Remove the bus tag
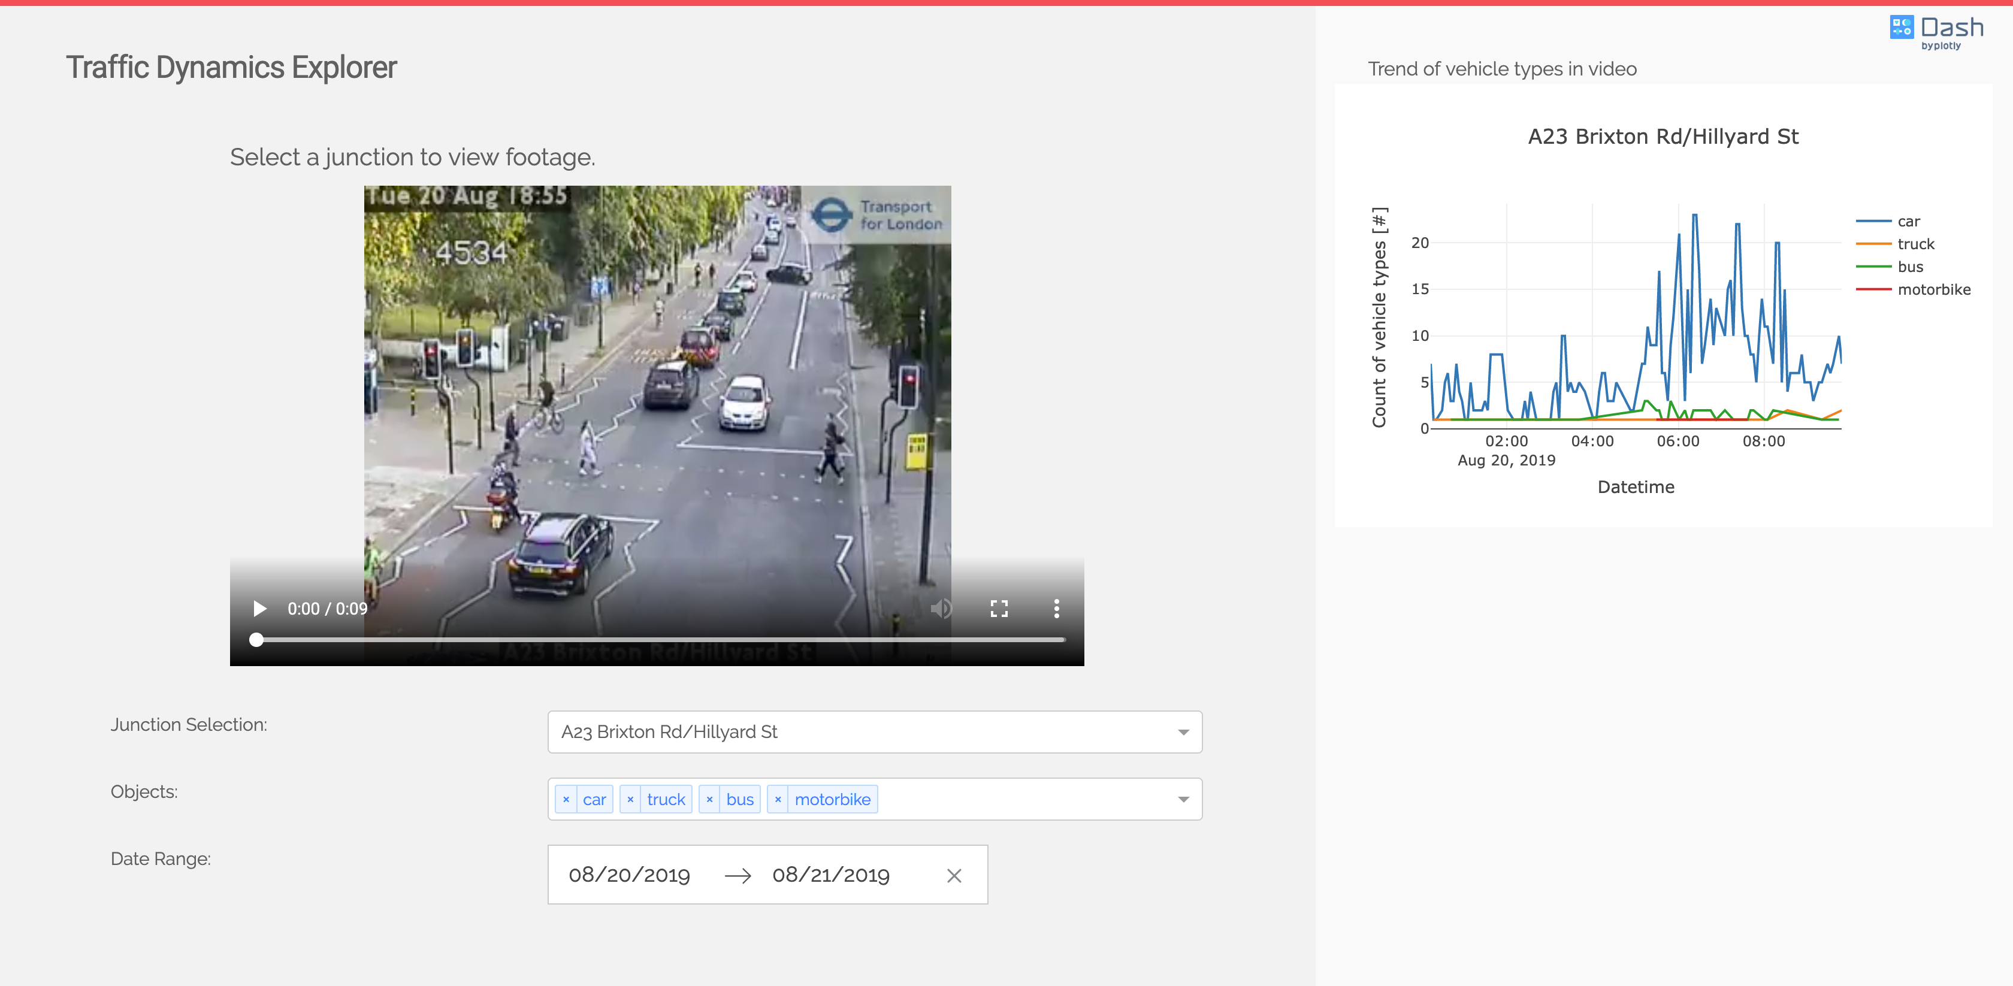 pos(709,799)
